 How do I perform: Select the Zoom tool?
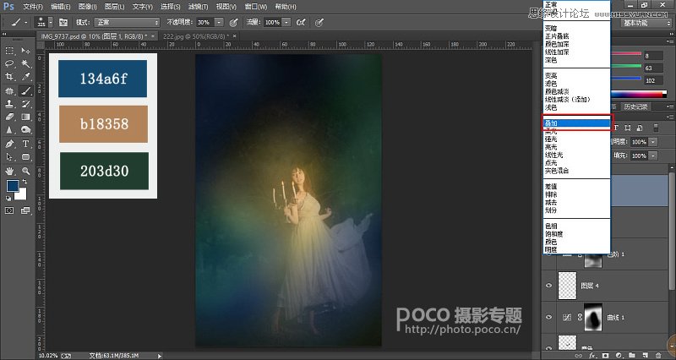pos(26,172)
